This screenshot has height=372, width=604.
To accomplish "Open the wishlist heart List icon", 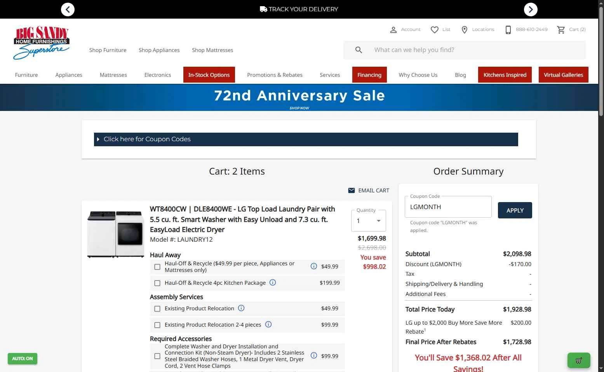I will [435, 29].
